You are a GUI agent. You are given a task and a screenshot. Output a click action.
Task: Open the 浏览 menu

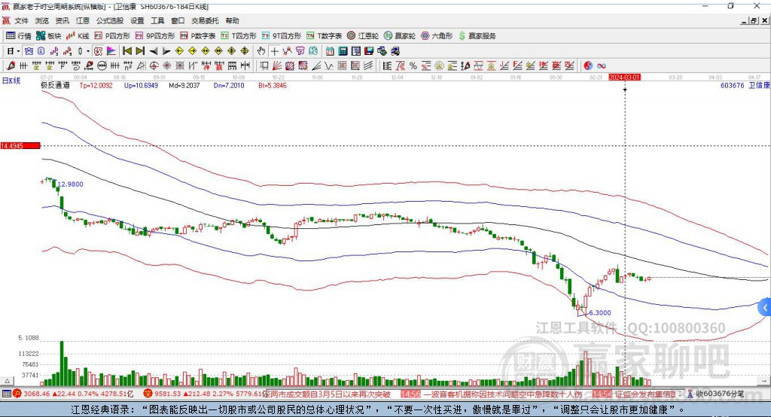(42, 20)
